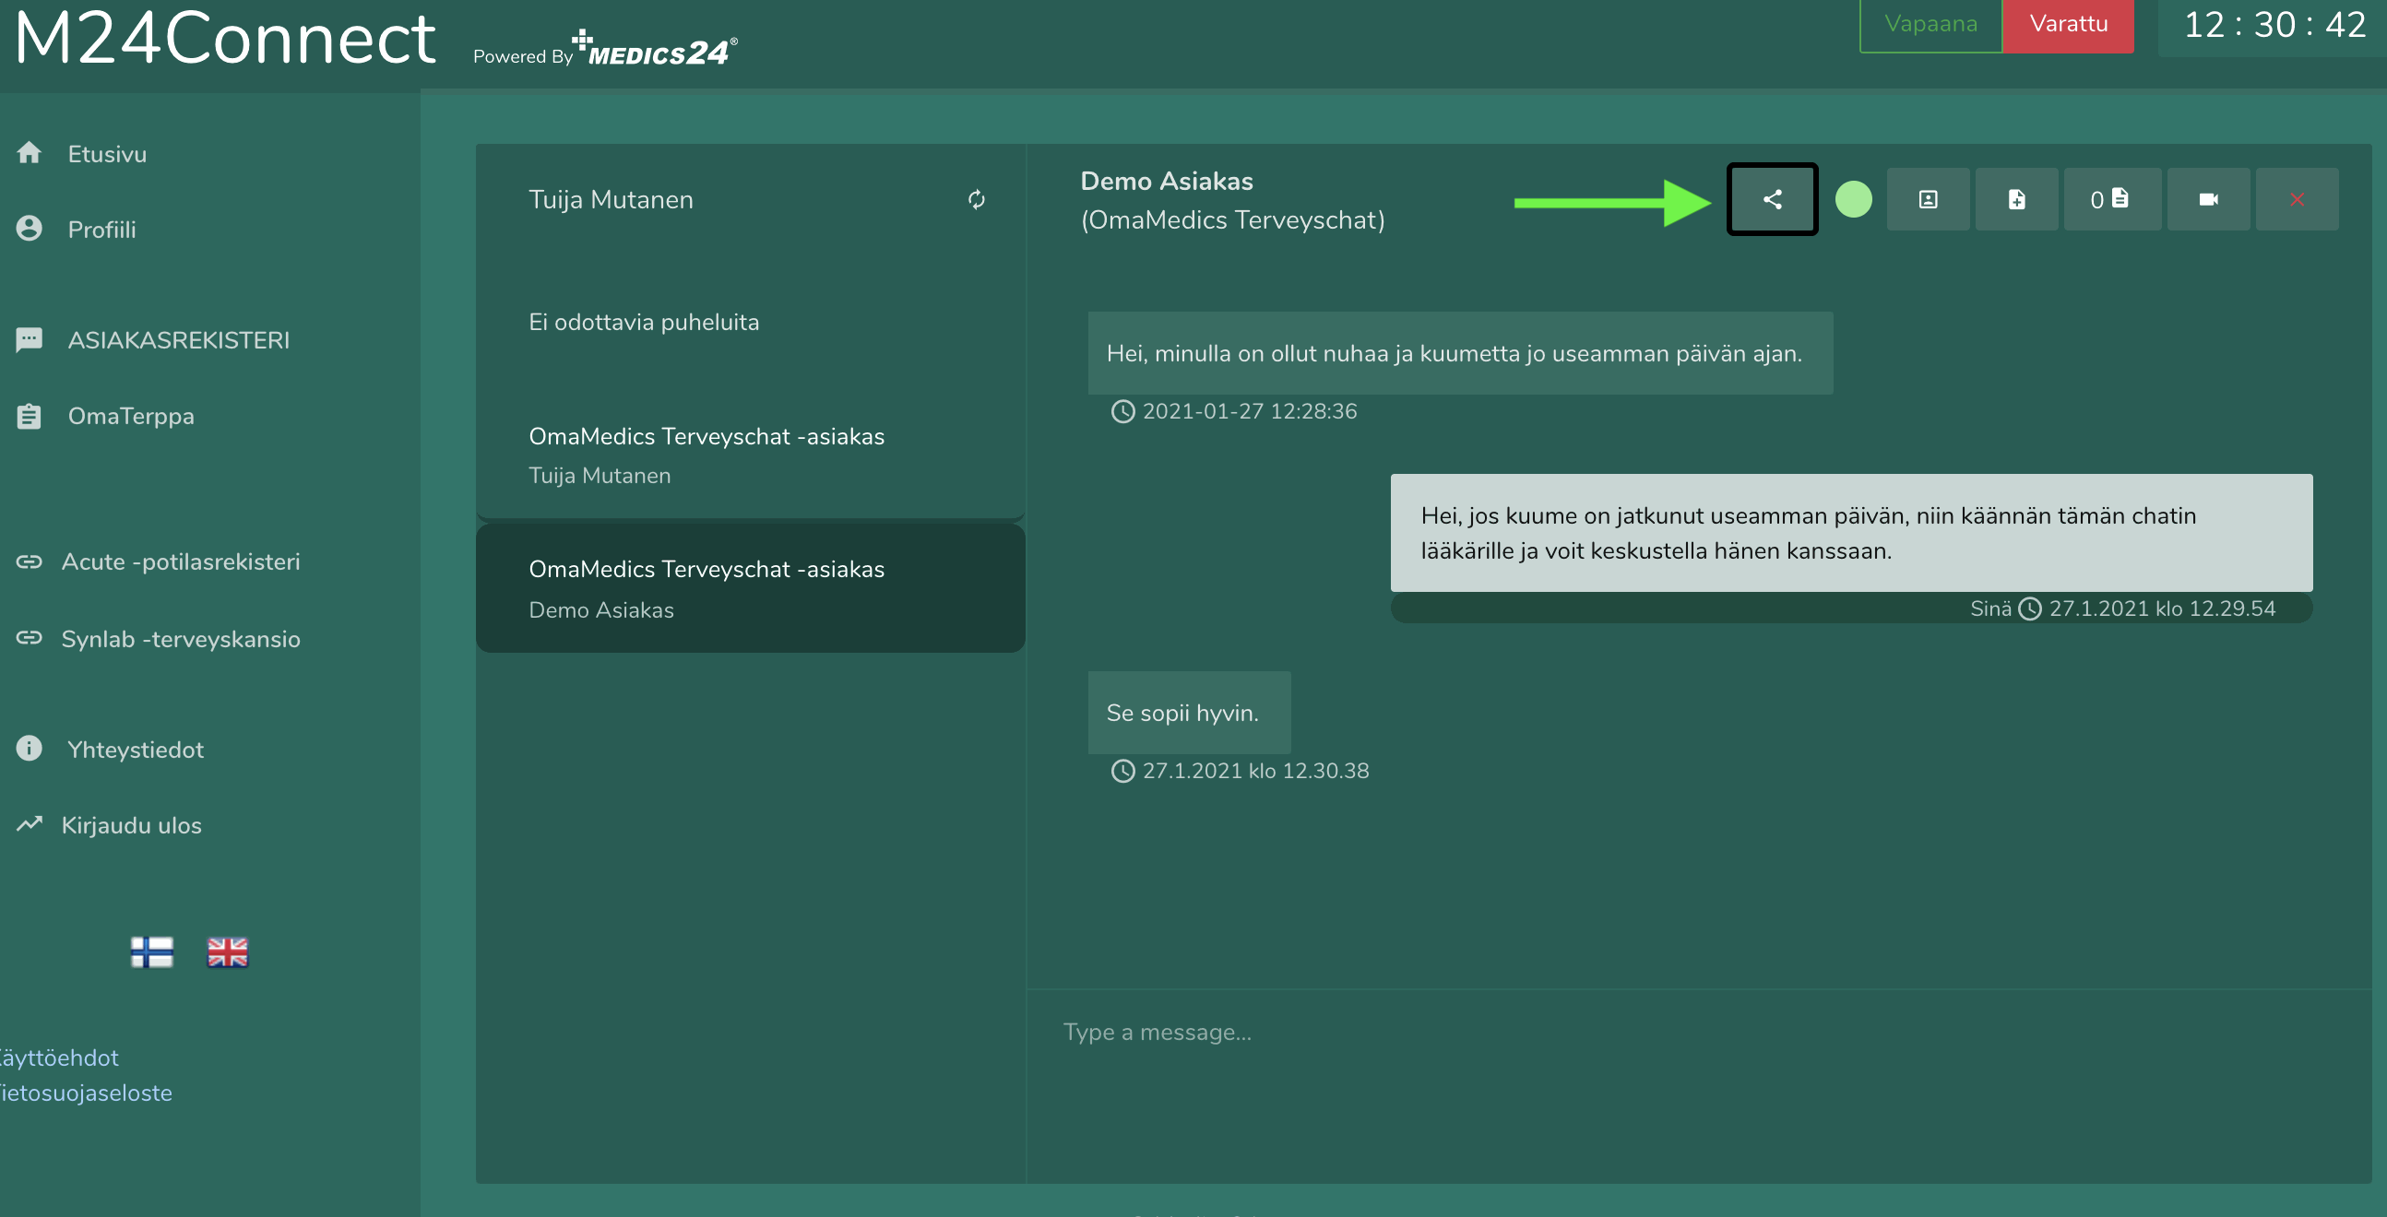Click the message Se sopii hyvin.
Screen dimensions: 2387x1217
coord(1188,713)
